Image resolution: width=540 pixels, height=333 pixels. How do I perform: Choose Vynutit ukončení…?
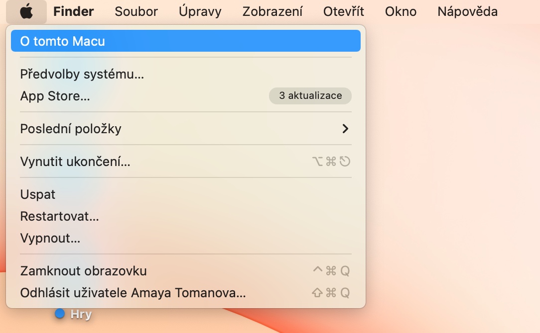click(x=186, y=161)
